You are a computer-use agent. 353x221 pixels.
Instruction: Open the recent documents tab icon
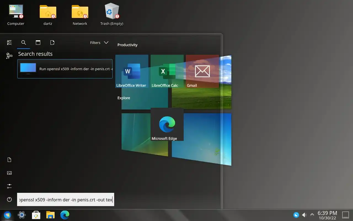point(52,43)
